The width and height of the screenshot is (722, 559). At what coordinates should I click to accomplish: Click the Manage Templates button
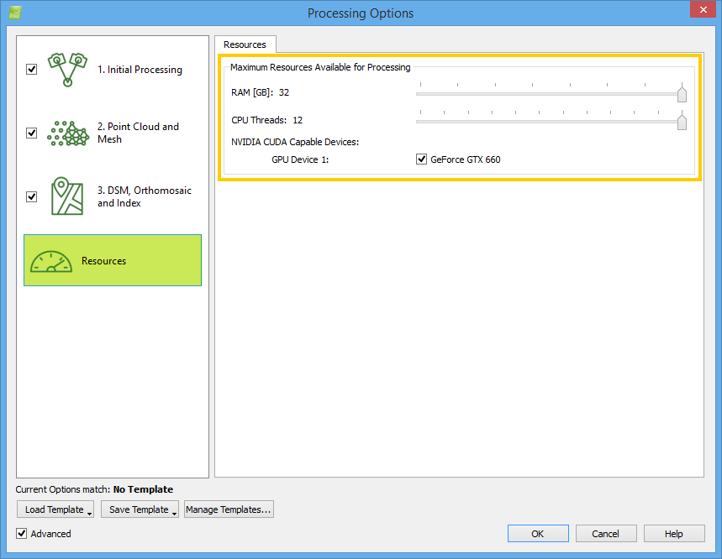click(x=229, y=509)
